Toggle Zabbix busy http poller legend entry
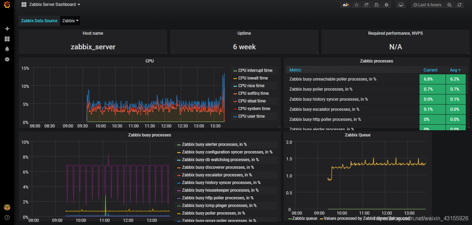 pyautogui.click(x=218, y=198)
